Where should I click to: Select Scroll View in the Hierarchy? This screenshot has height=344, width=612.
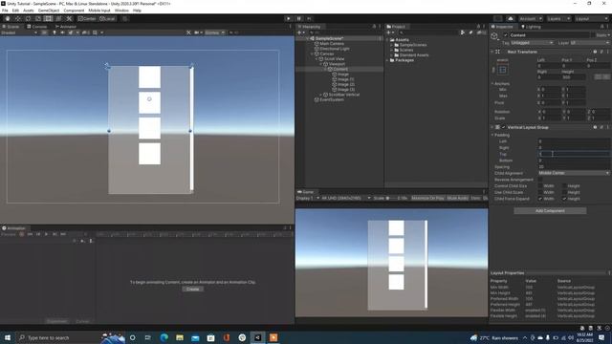pos(334,59)
